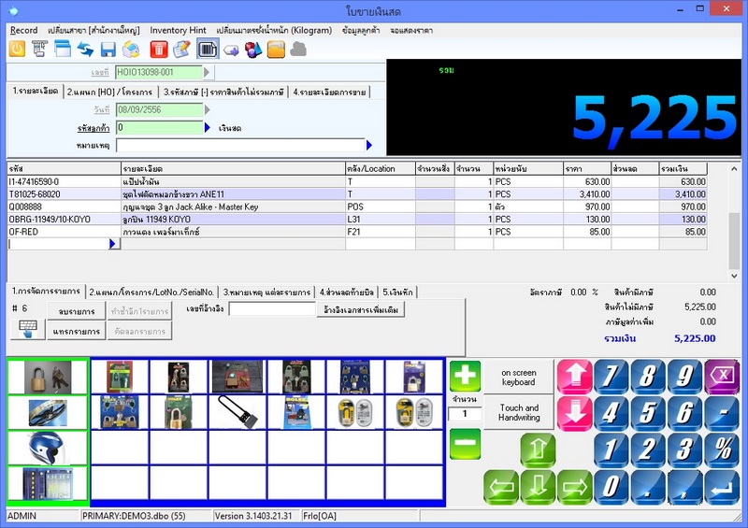The width and height of the screenshot is (748, 528).
Task: Click the green plus quantity button
Action: click(x=465, y=376)
